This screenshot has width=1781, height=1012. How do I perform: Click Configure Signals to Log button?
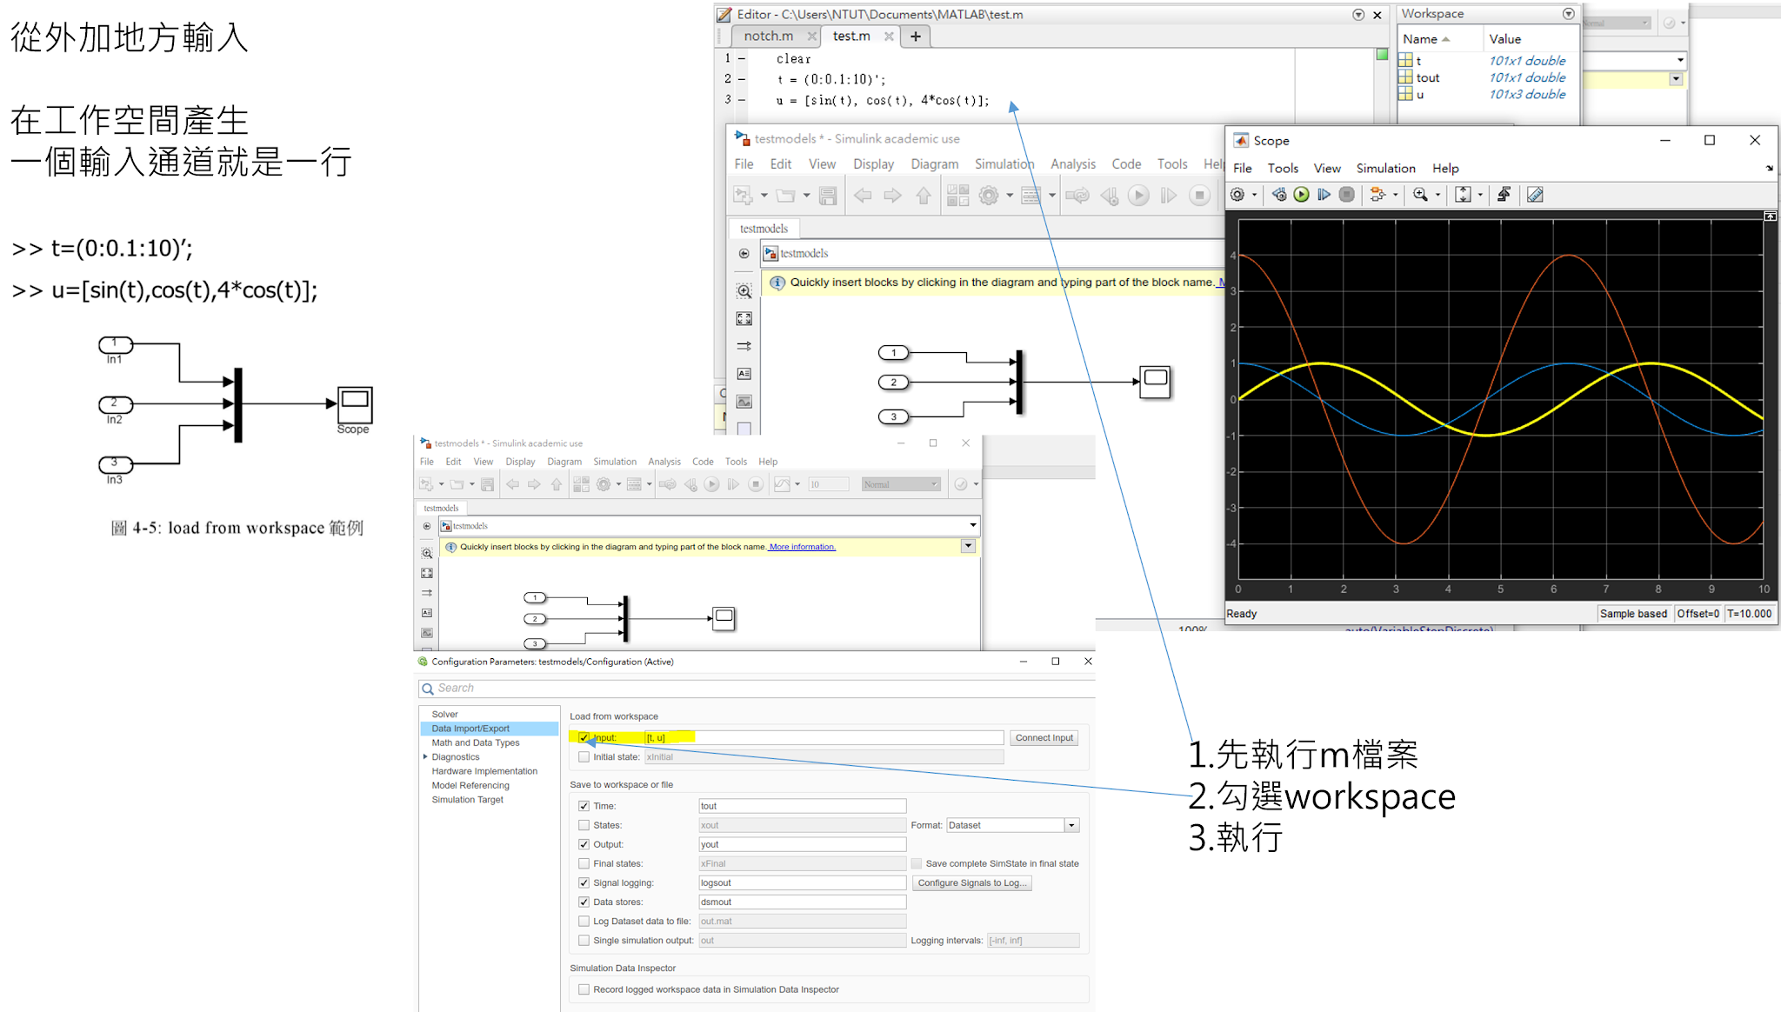point(972,882)
